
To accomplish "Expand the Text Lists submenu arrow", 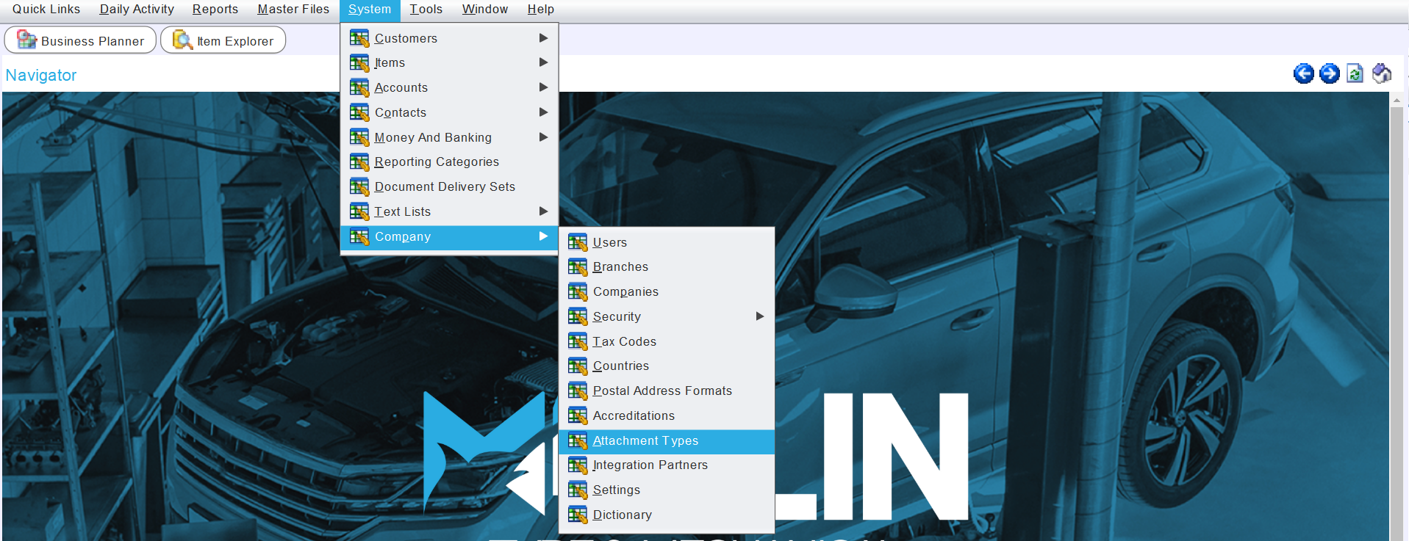I will click(543, 211).
